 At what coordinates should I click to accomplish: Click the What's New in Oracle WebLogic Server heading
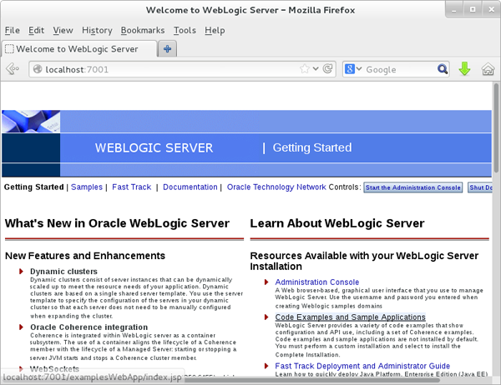(x=117, y=223)
